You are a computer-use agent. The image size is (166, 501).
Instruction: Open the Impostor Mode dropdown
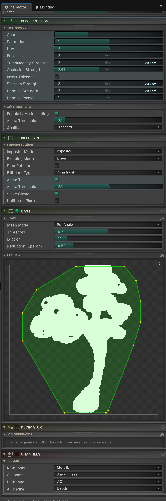(x=108, y=151)
